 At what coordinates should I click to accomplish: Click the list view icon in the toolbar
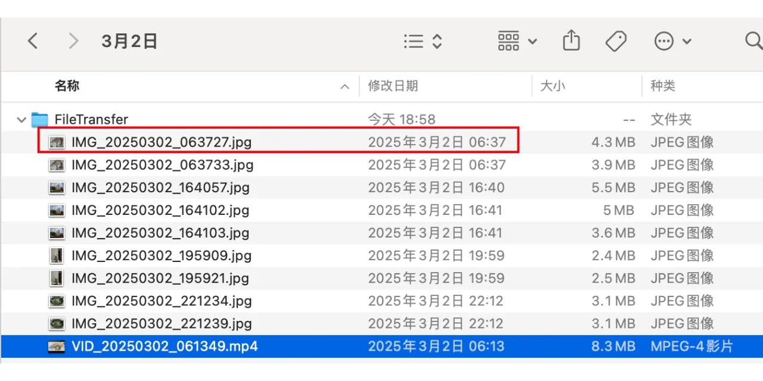(414, 40)
